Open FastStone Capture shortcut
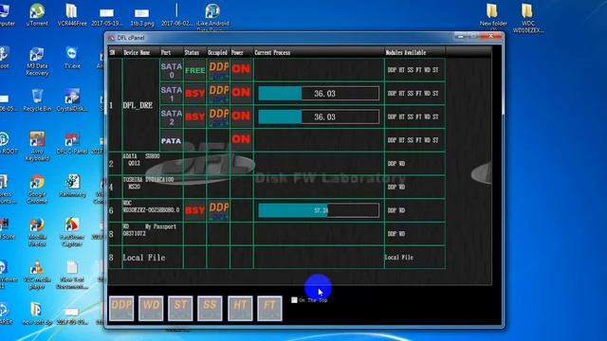 click(x=72, y=232)
